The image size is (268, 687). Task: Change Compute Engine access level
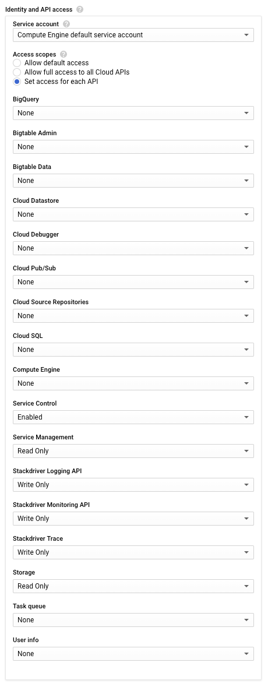point(133,383)
